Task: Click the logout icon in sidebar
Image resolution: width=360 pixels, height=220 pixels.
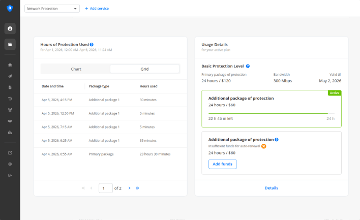Action: [10, 175]
